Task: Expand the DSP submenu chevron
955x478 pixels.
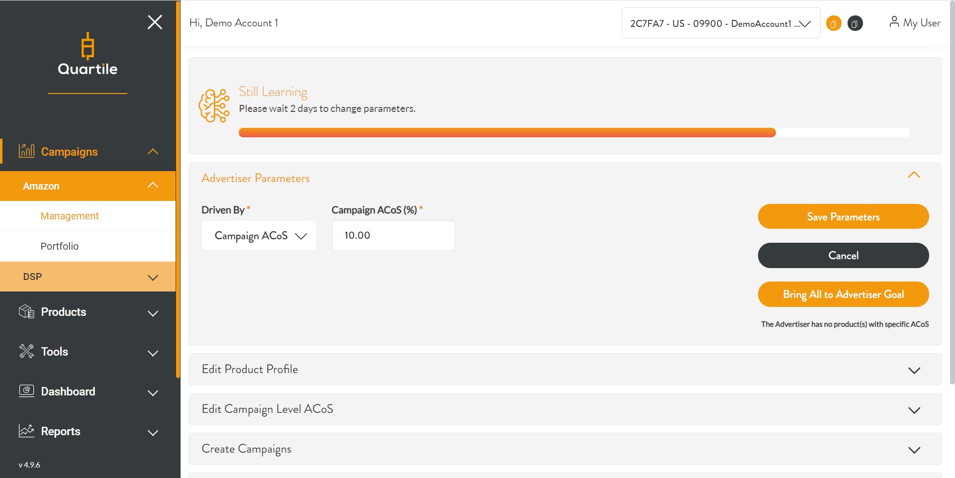Action: point(153,278)
